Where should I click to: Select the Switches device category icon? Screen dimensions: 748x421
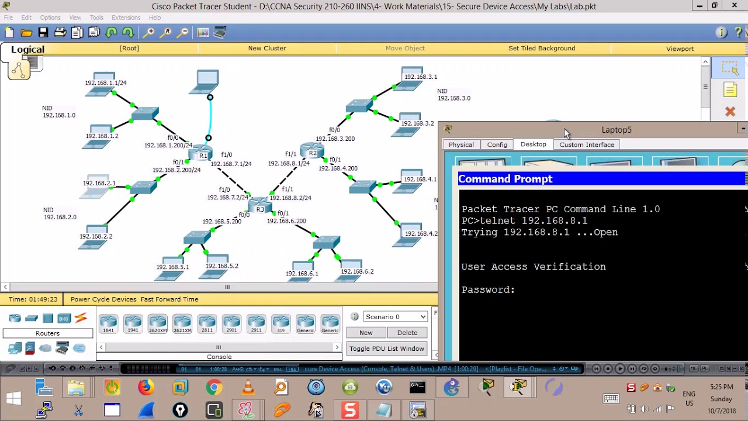click(x=32, y=318)
